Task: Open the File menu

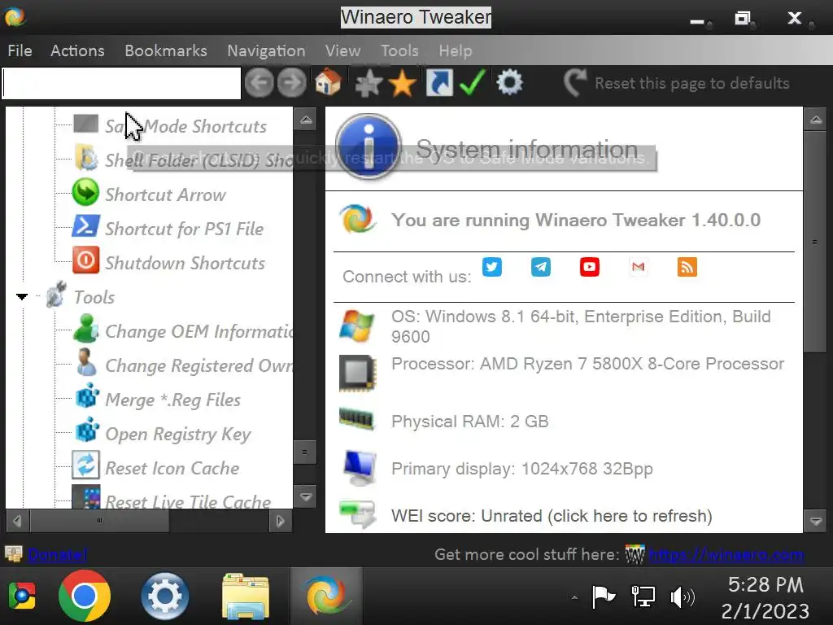Action: 20,50
